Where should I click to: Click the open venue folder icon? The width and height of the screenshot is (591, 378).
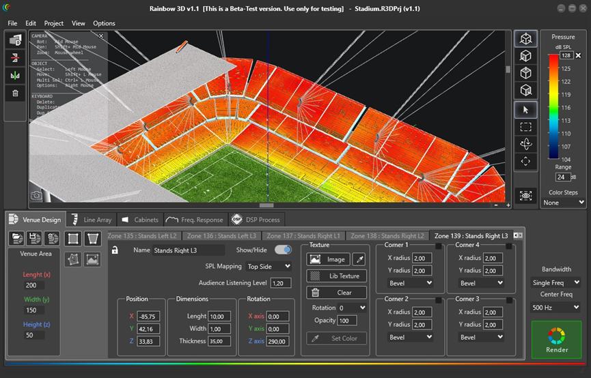tap(17, 238)
